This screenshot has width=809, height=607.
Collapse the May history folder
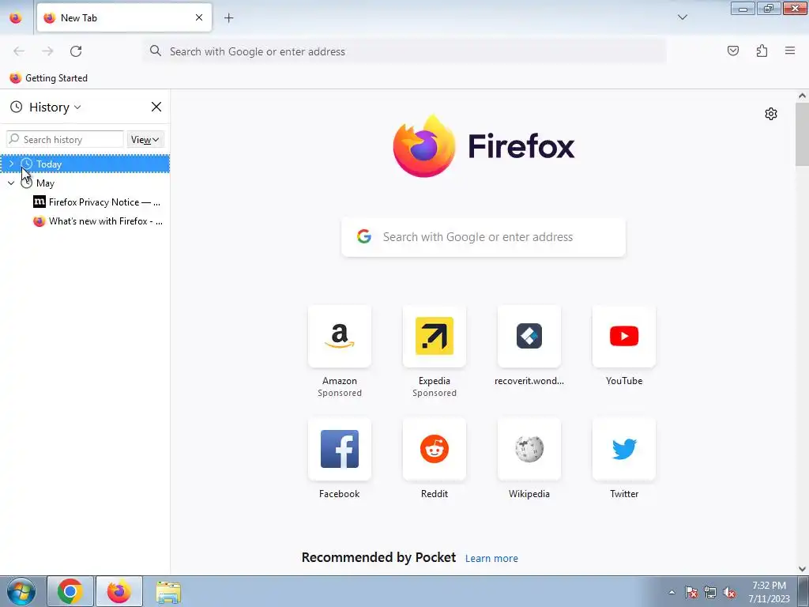[x=11, y=183]
